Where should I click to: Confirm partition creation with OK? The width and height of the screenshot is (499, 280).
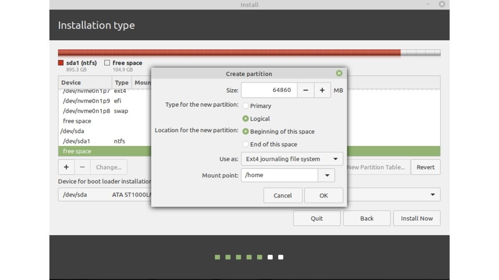(x=324, y=195)
